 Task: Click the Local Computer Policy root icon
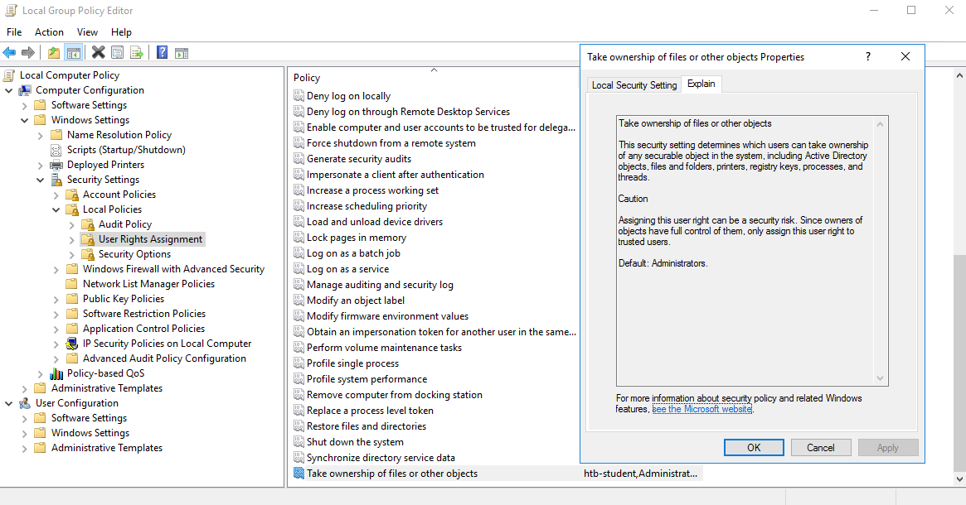(x=9, y=75)
